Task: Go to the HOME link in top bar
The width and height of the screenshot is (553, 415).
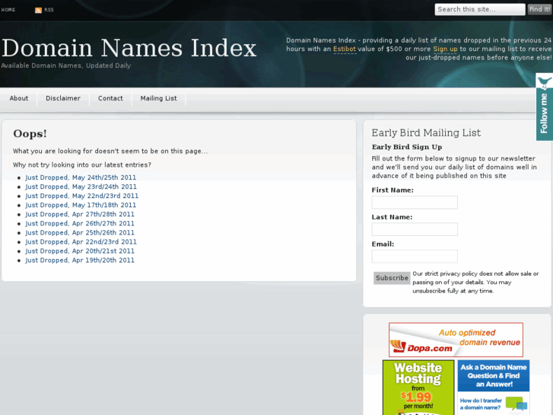Action: 8,10
